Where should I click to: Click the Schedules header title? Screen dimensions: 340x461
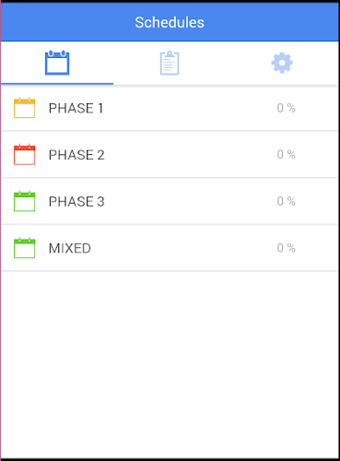tap(170, 22)
